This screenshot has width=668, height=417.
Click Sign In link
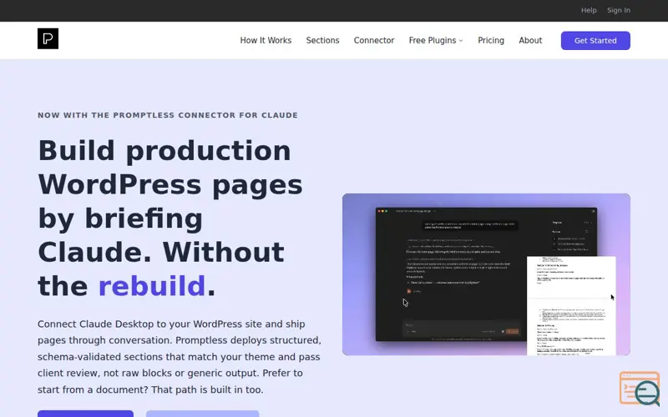tap(619, 10)
